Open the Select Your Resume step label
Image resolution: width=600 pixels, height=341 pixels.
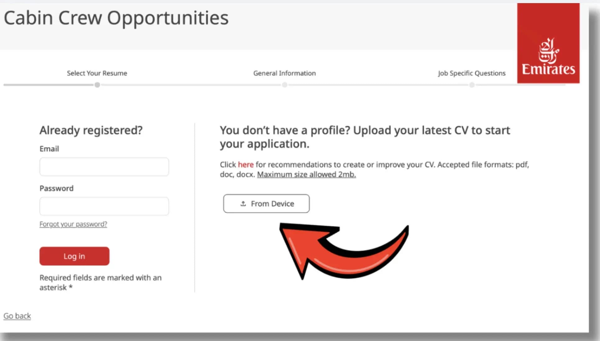tap(97, 73)
